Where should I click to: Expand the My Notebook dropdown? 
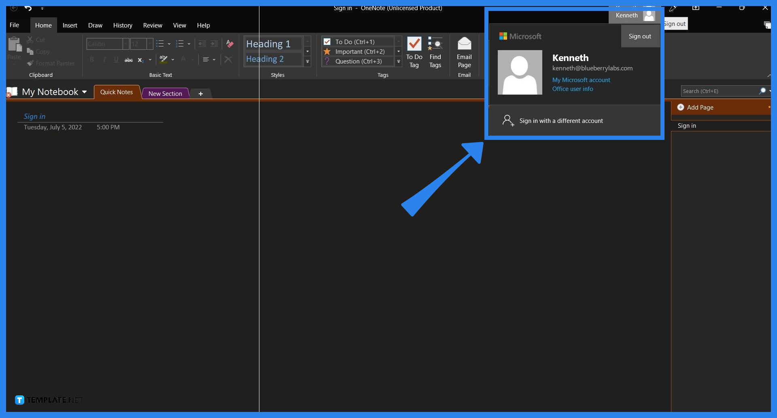click(x=85, y=92)
